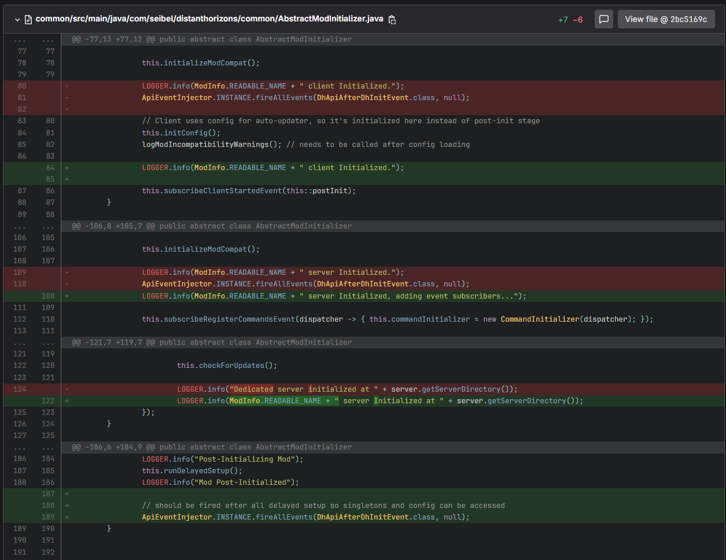Click old line number 80 on the removed client Initialized line

pos(22,86)
